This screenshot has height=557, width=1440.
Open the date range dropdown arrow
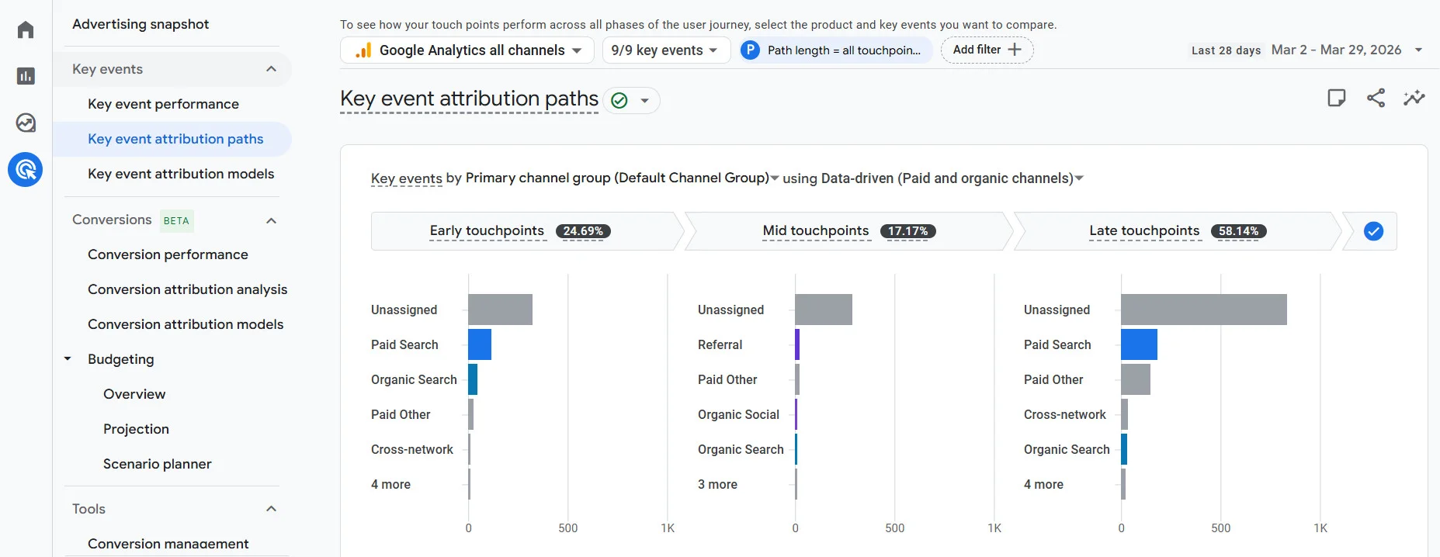pos(1418,50)
